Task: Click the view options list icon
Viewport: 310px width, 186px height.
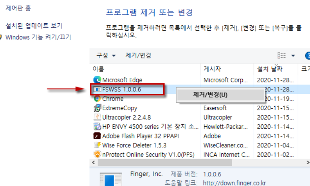Action: tap(281, 56)
